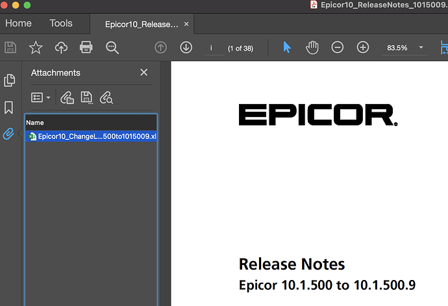The image size is (448, 306).
Task: Print the document
Action: point(86,47)
